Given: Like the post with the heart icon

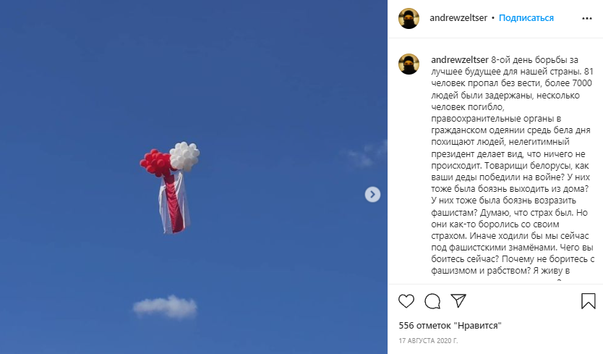Looking at the screenshot, I should (x=406, y=301).
